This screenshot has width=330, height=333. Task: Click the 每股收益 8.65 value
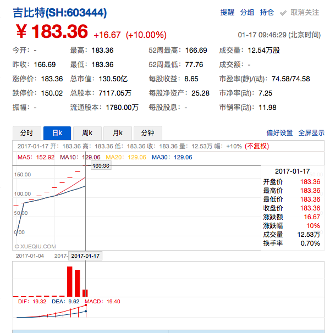tap(191, 79)
